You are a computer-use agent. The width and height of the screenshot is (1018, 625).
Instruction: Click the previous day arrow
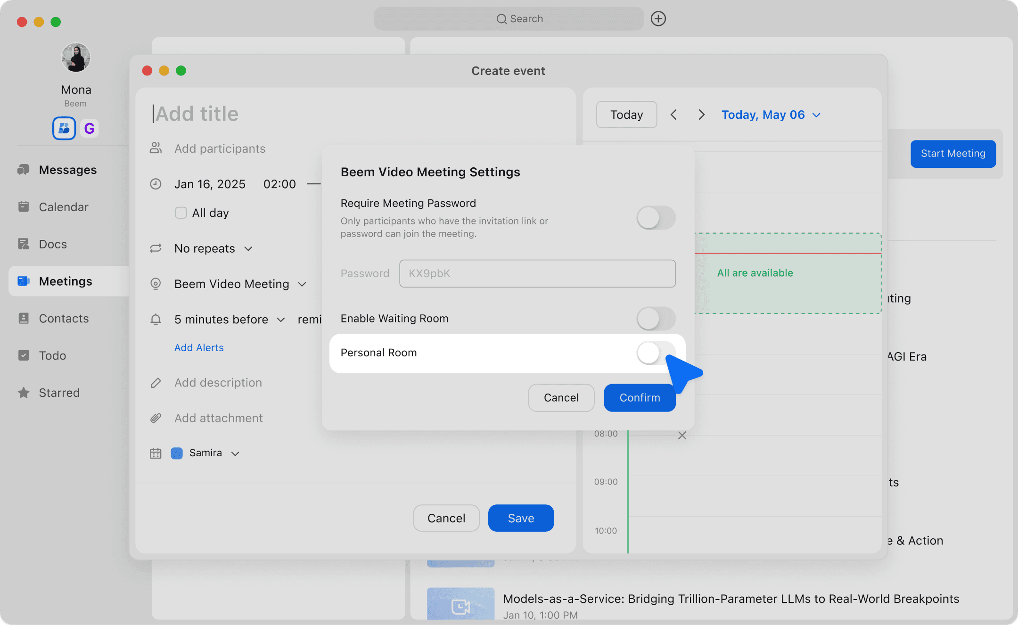(x=673, y=115)
